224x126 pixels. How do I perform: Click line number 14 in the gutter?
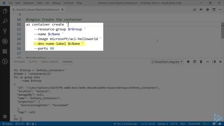pos(19,39)
